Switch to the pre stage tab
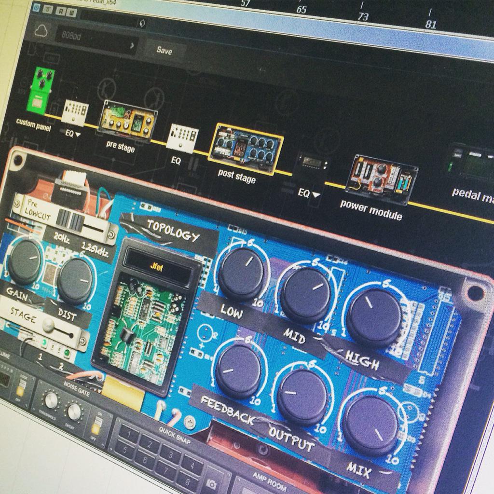Screen dimensions: 494x494 click(x=120, y=147)
